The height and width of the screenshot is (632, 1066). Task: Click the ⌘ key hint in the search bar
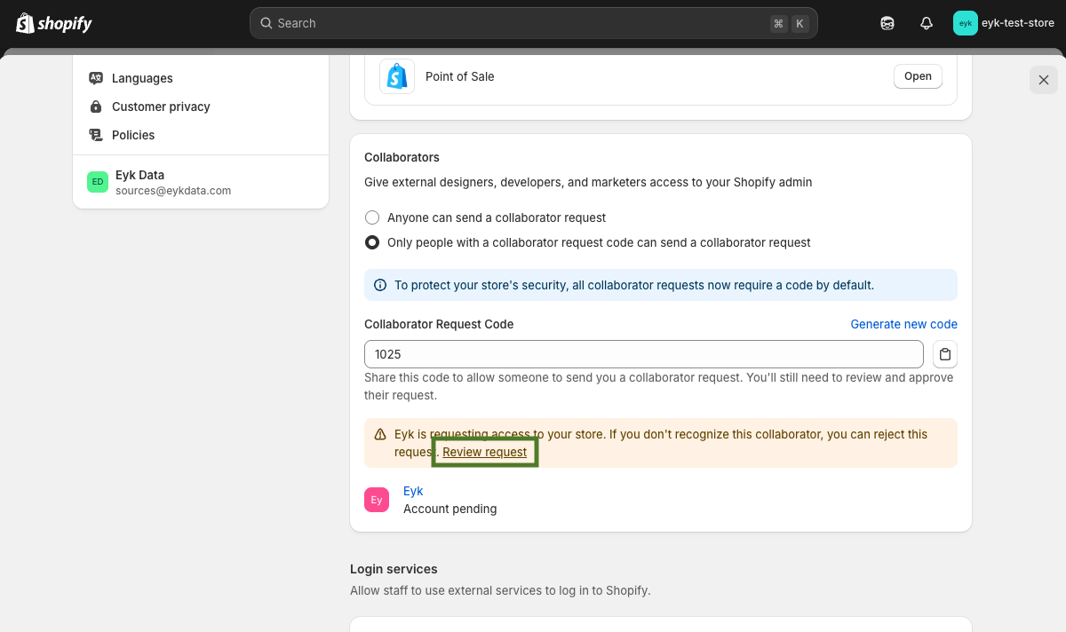click(x=779, y=24)
